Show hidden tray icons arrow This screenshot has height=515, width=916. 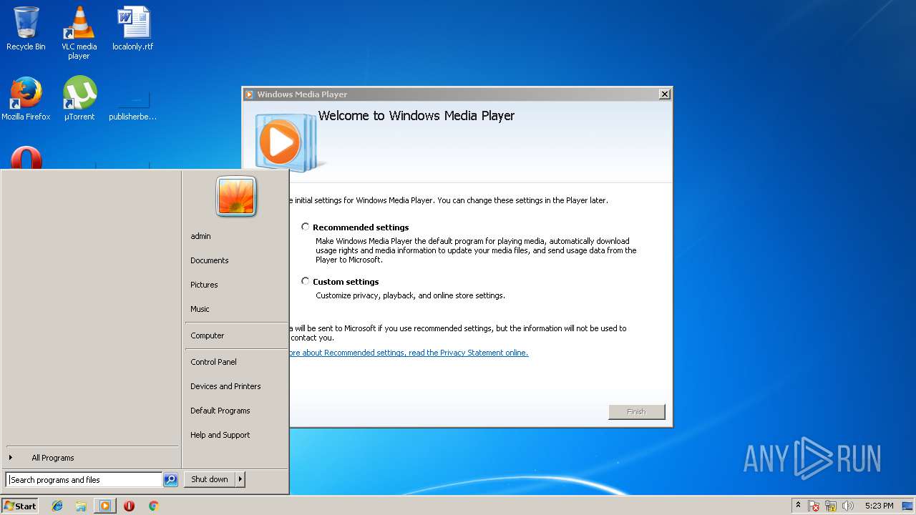click(x=798, y=506)
